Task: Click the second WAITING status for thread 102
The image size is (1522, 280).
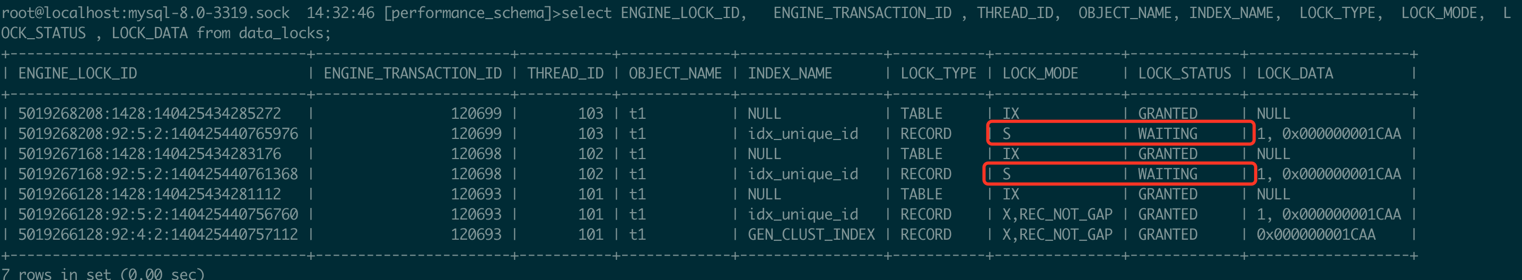Action: [x=1168, y=174]
